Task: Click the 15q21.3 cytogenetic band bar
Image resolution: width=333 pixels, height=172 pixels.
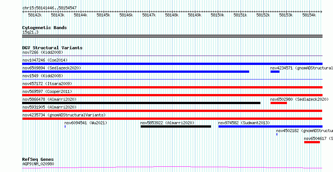Action: pos(172,36)
